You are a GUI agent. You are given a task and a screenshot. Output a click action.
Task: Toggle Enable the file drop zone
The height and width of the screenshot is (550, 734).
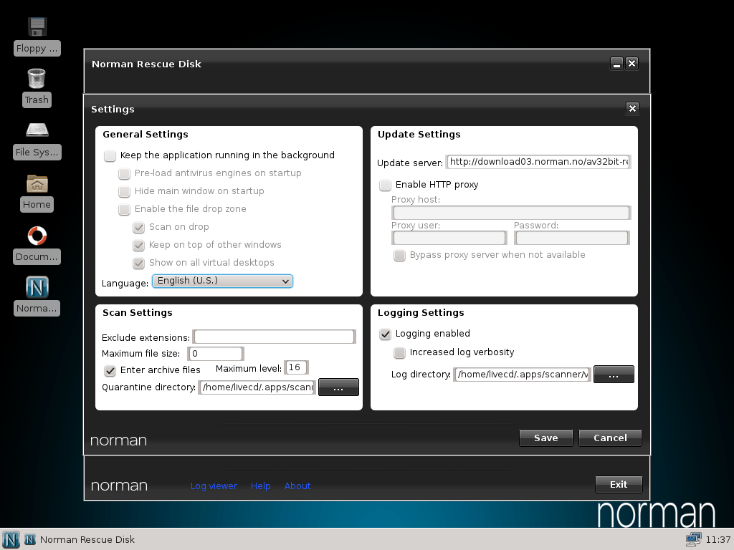[125, 209]
